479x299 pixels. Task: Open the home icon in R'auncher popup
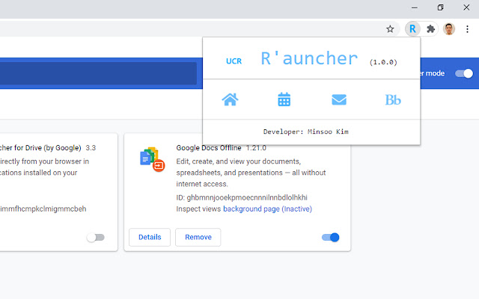tap(230, 99)
